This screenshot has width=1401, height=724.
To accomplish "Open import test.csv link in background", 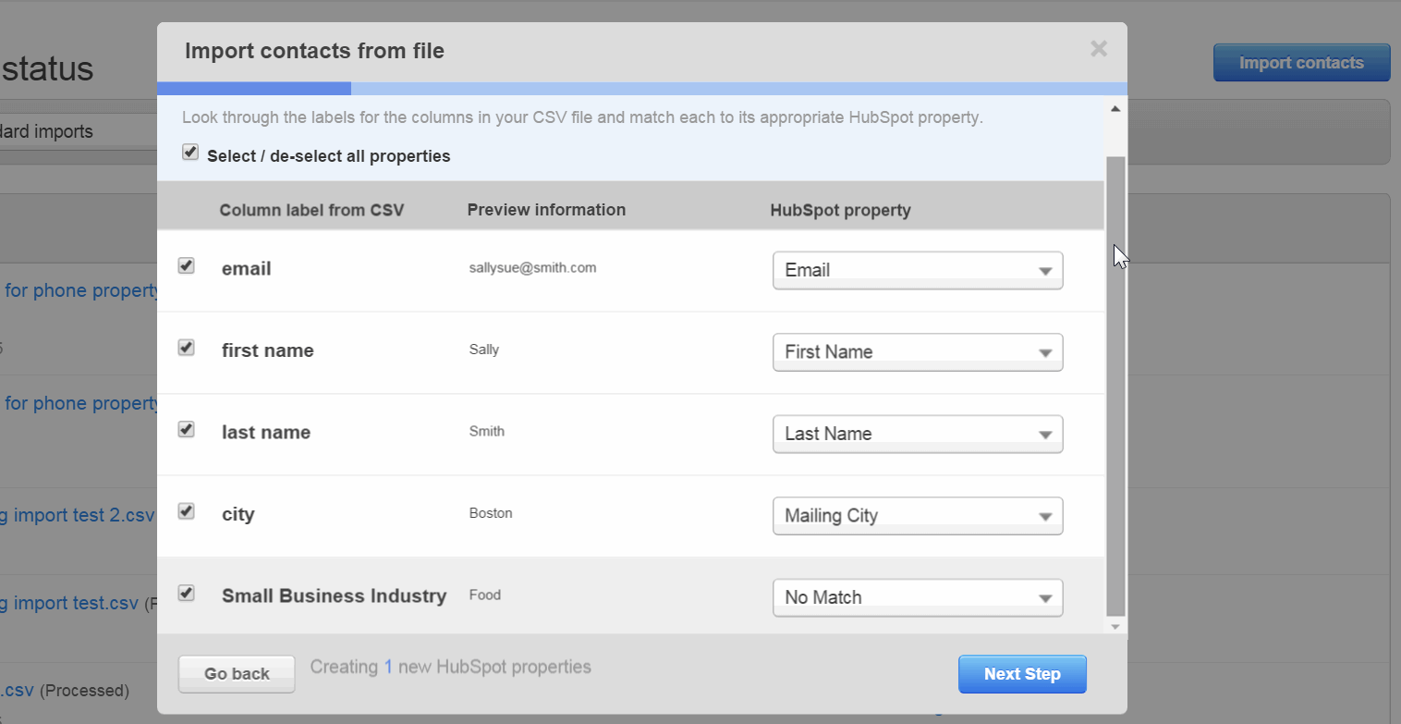I will tap(69, 604).
